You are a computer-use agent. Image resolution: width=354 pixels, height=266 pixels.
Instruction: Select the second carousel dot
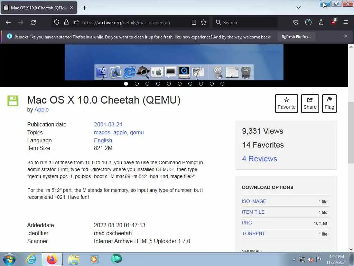(137, 84)
